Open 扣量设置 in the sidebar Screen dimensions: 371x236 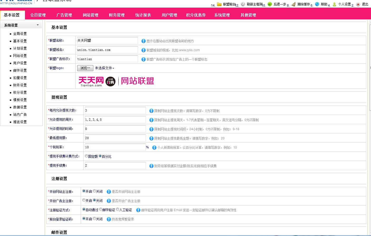pyautogui.click(x=20, y=78)
